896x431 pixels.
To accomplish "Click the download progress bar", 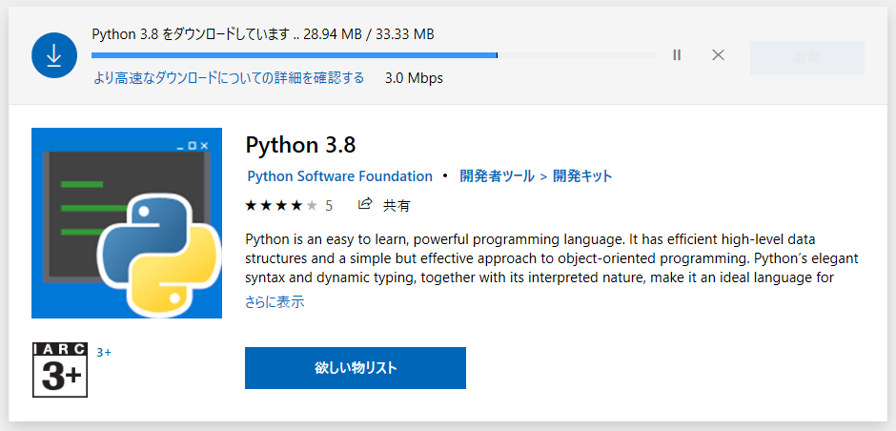I will point(374,55).
